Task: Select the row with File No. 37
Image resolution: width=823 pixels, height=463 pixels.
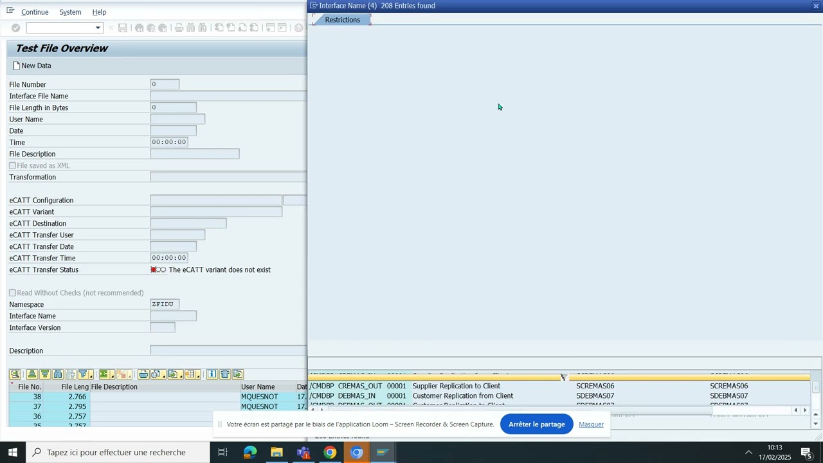Action: pyautogui.click(x=158, y=406)
